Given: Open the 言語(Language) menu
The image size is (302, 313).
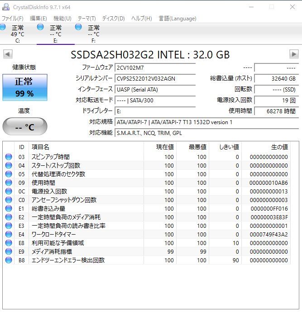Looking at the screenshot, I should [177, 19].
